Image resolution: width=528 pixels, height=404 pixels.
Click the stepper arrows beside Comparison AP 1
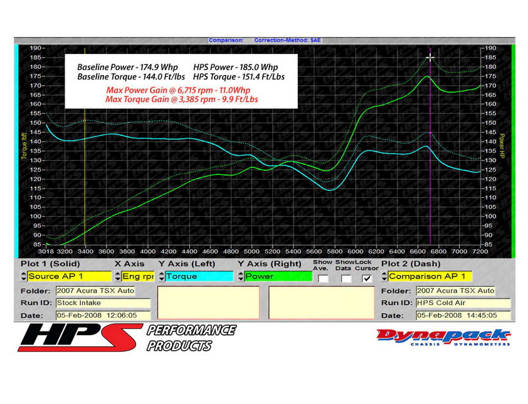pos(383,276)
